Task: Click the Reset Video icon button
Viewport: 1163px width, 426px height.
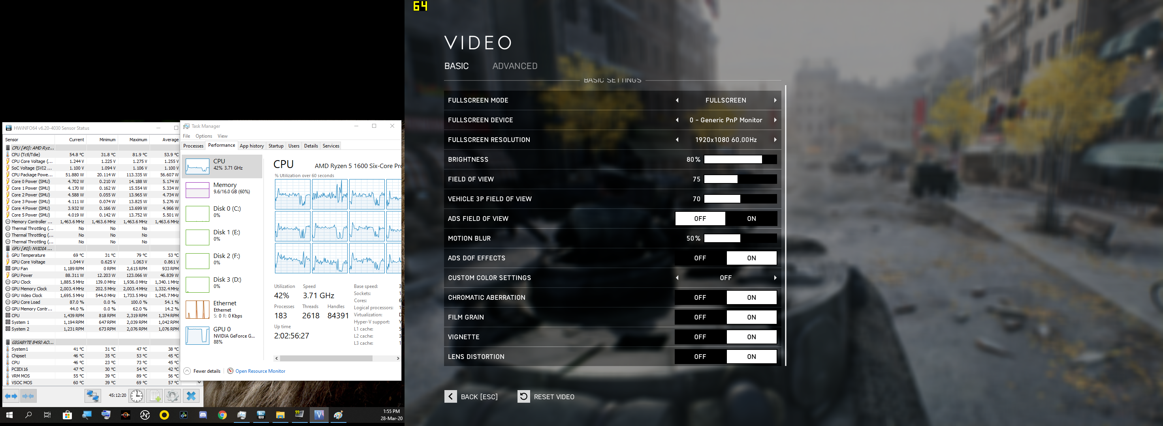Action: click(523, 396)
